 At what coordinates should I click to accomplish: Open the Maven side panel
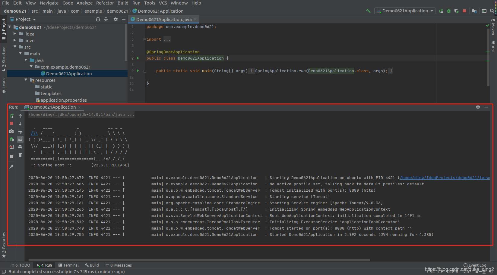pos(493,26)
